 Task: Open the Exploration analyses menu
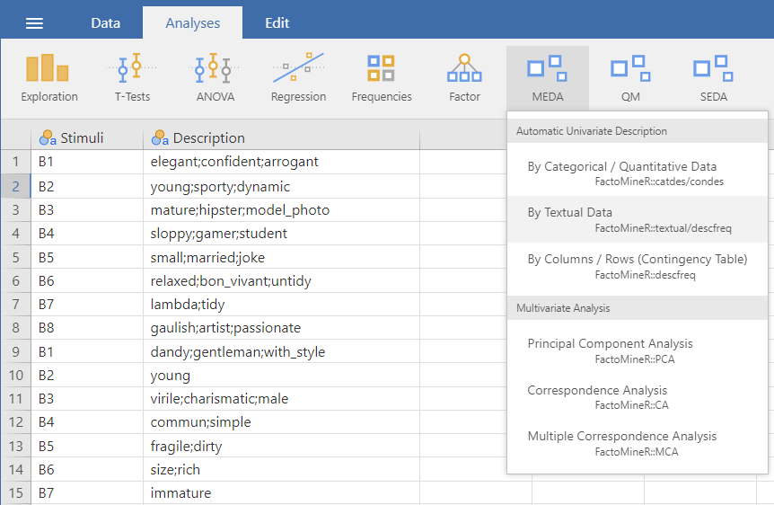point(49,78)
